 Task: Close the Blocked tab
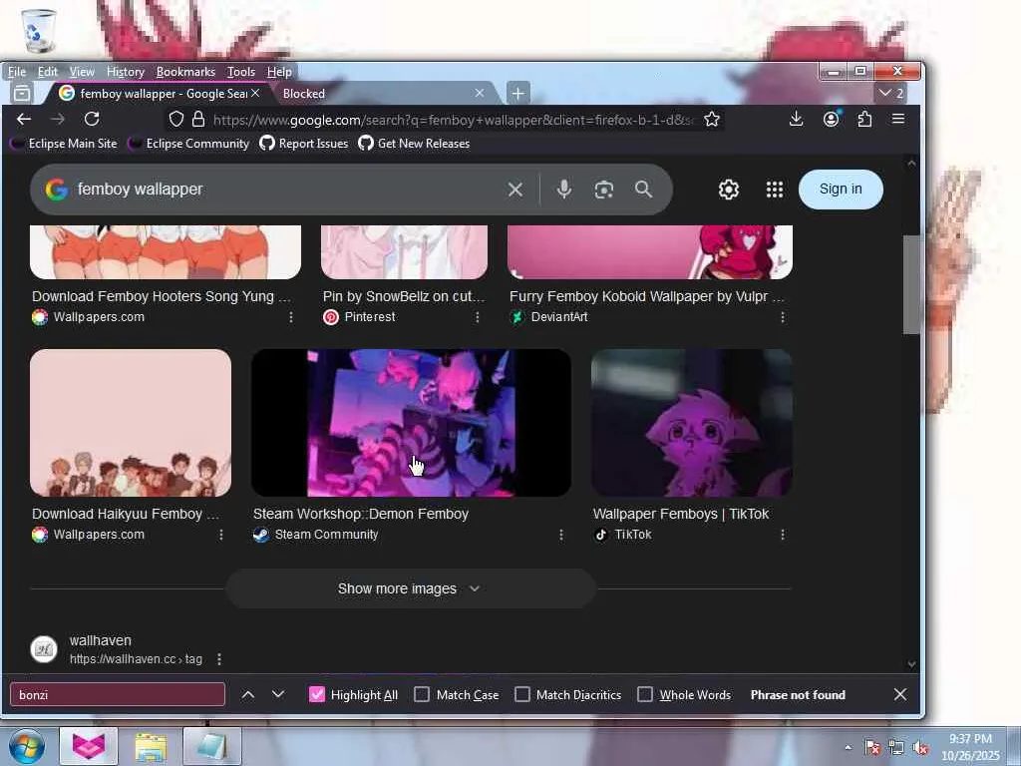pyautogui.click(x=480, y=93)
